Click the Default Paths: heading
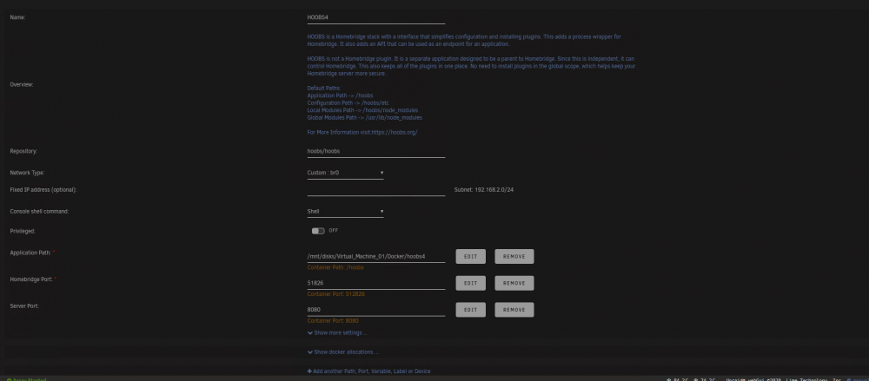 [324, 88]
